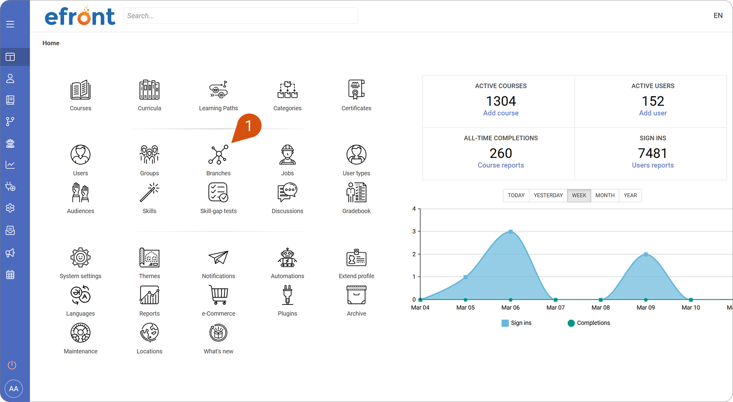Open the Gradebook icon
This screenshot has width=733, height=402.
pos(356,192)
